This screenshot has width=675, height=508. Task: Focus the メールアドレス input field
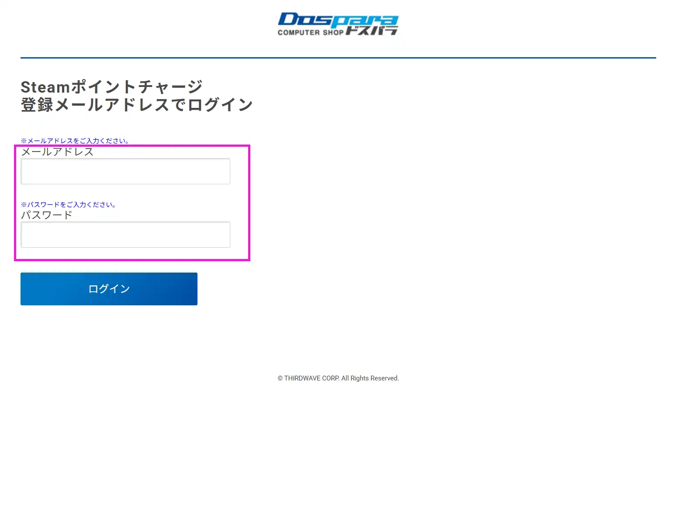125,171
